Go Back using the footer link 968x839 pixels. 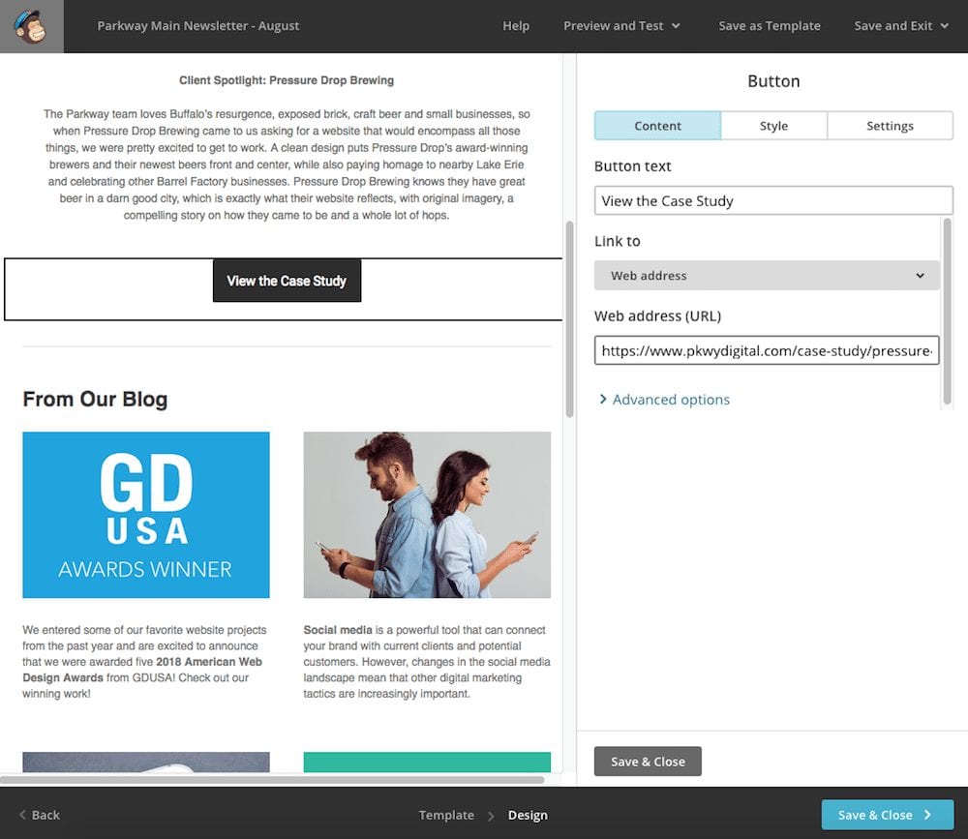point(40,815)
